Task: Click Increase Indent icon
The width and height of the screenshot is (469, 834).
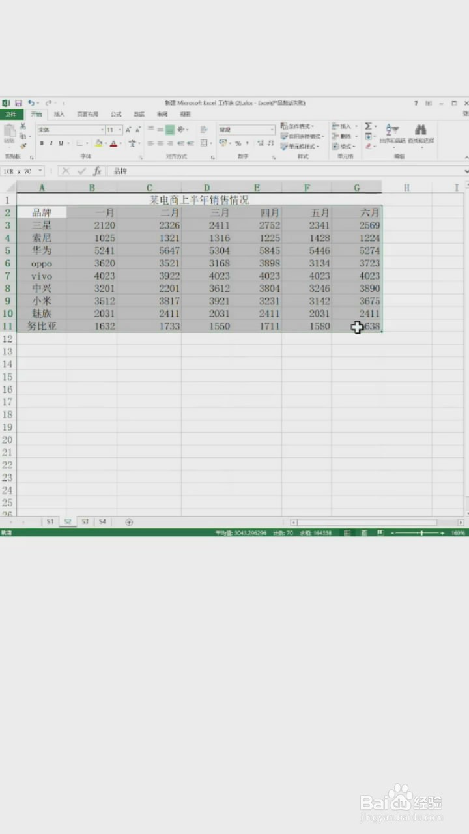Action: [190, 143]
